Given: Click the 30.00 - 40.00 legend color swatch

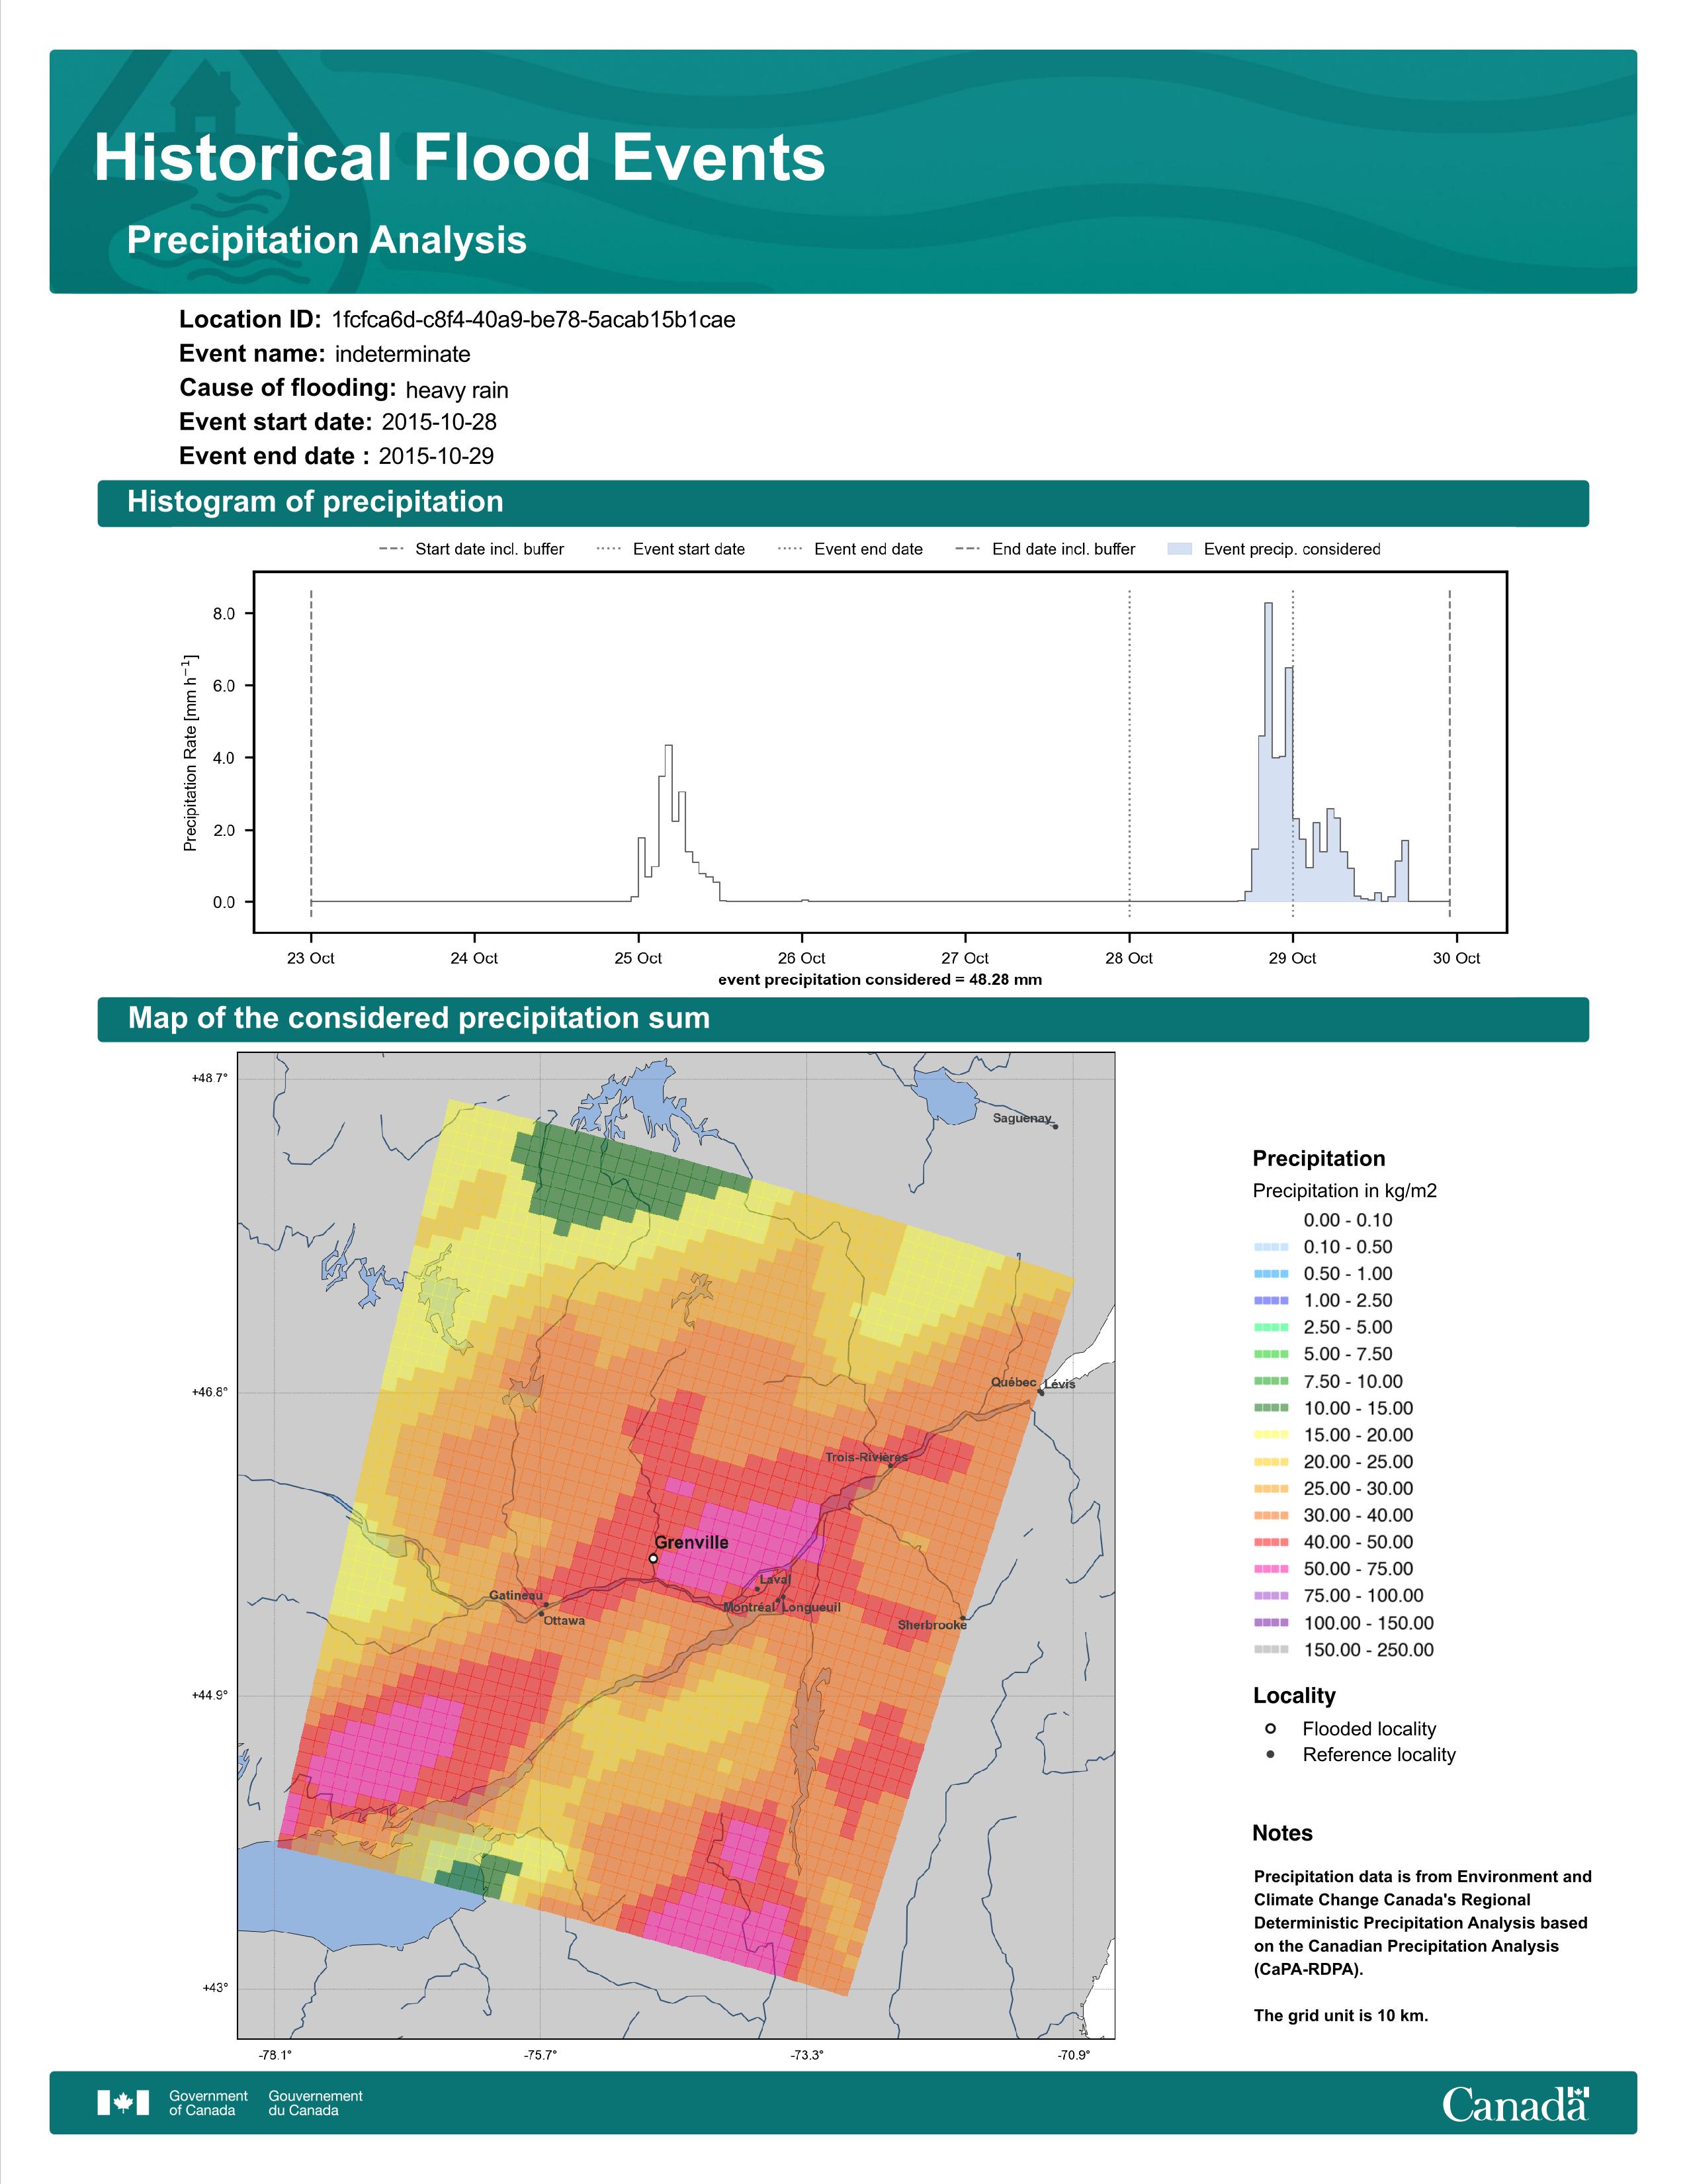Looking at the screenshot, I should pyautogui.click(x=1270, y=1515).
